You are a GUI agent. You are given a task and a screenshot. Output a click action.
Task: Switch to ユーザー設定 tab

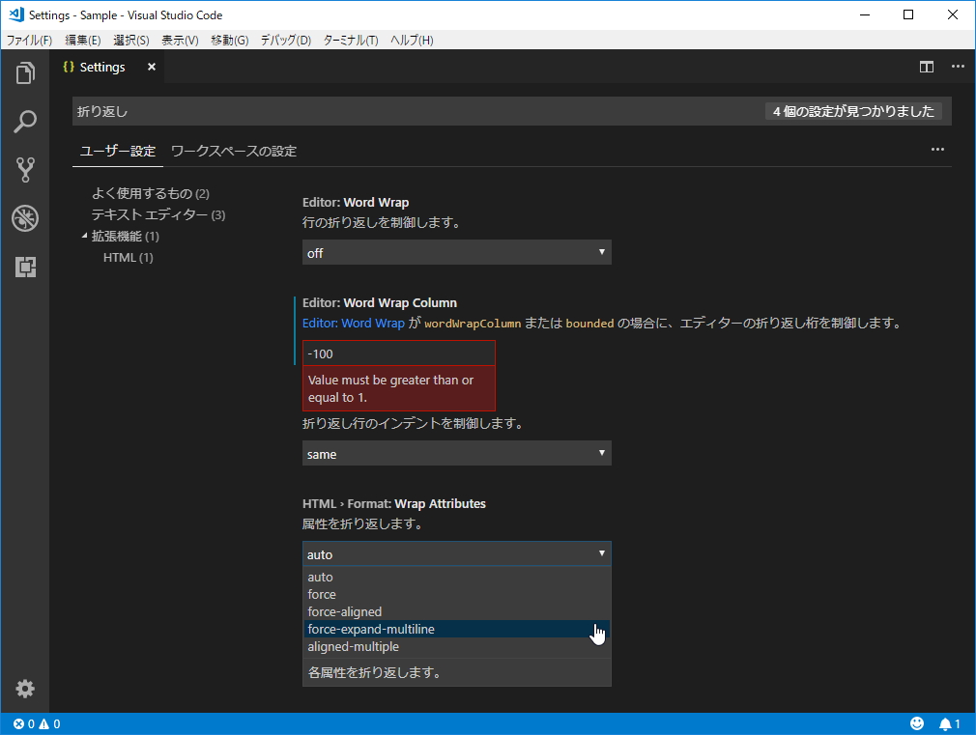(118, 152)
